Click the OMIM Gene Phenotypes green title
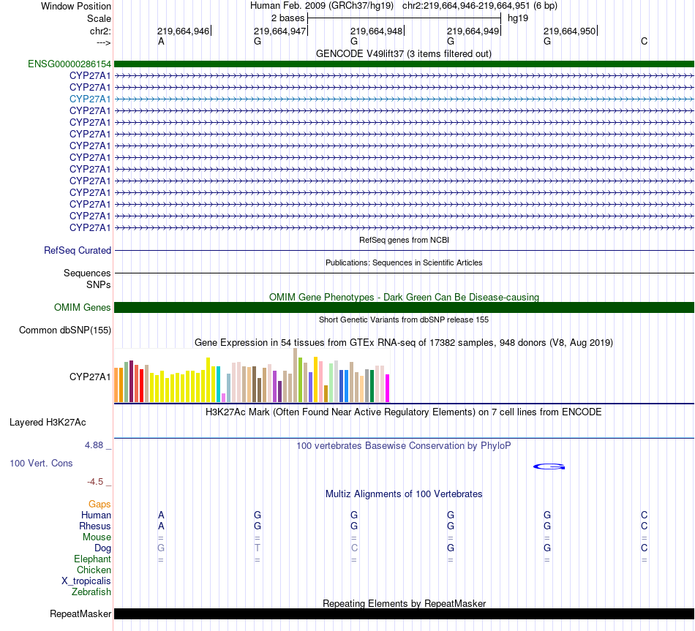The image size is (695, 631). 404,297
